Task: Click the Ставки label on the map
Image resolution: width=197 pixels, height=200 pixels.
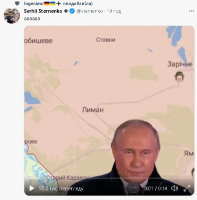Action: pos(106,39)
